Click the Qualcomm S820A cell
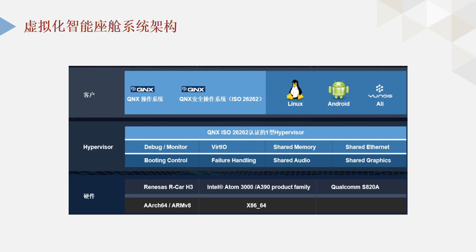Image resolution: width=476 pixels, height=252 pixels. pyautogui.click(x=362, y=187)
